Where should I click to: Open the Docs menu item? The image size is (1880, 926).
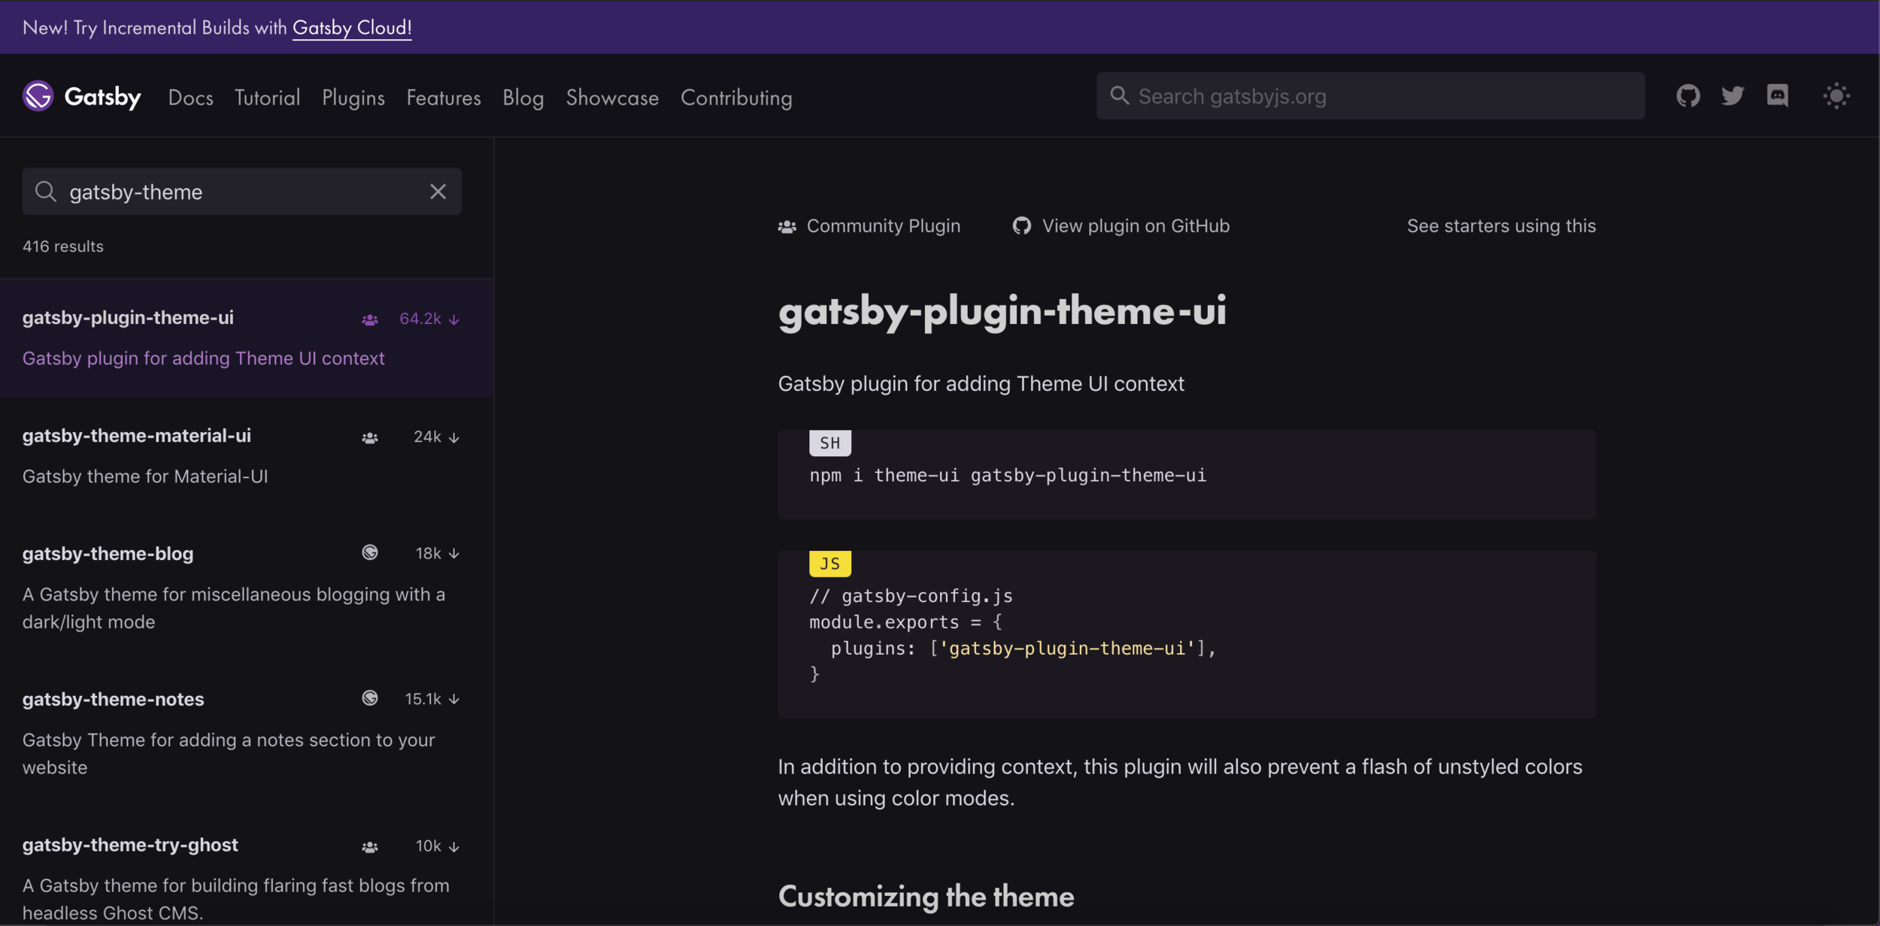190,98
